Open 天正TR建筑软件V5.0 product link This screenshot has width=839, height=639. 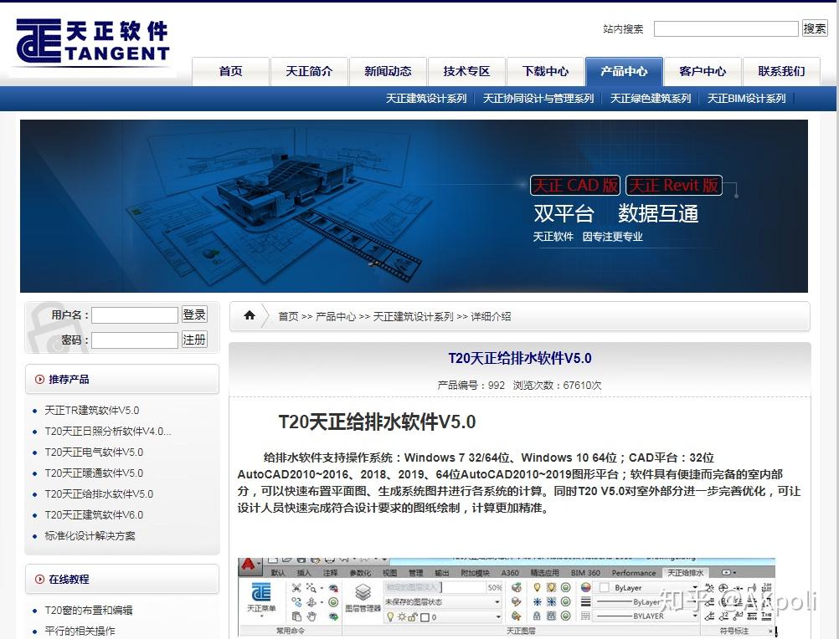pyautogui.click(x=91, y=411)
